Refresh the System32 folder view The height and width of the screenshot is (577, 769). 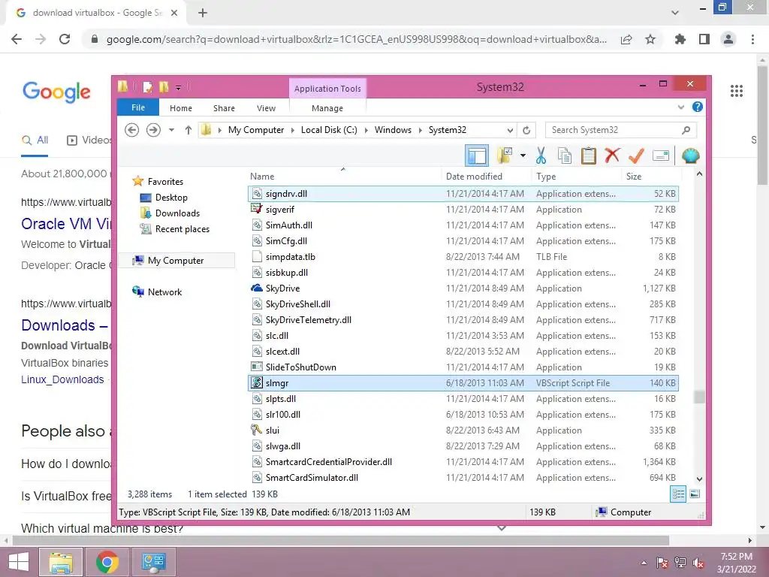526,130
